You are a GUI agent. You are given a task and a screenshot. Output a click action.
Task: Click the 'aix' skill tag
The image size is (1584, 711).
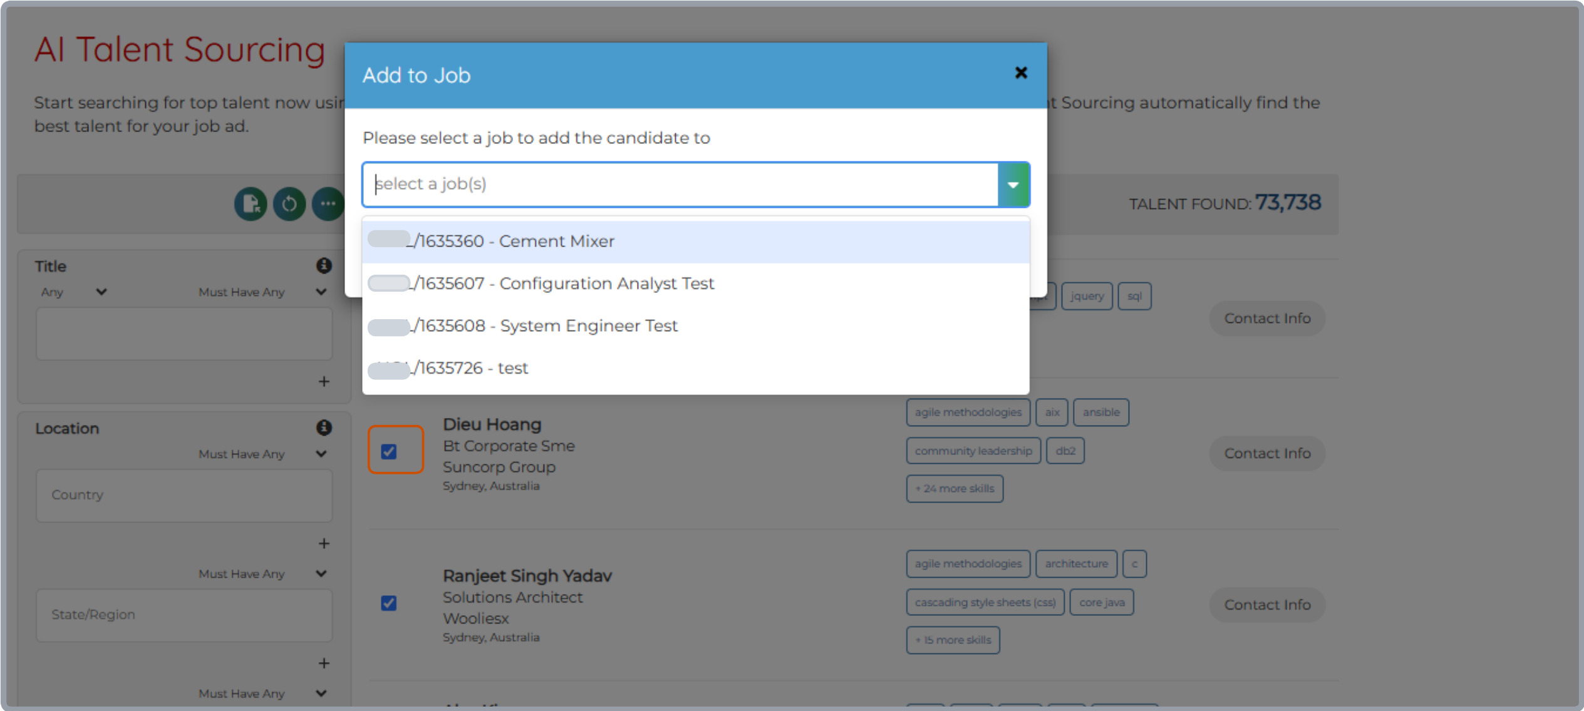point(1052,412)
